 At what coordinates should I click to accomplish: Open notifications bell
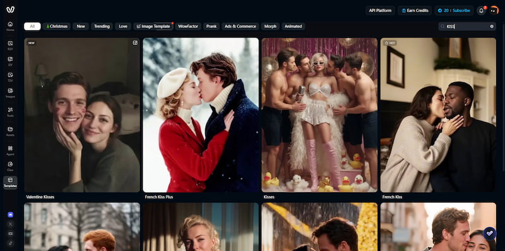point(481,10)
